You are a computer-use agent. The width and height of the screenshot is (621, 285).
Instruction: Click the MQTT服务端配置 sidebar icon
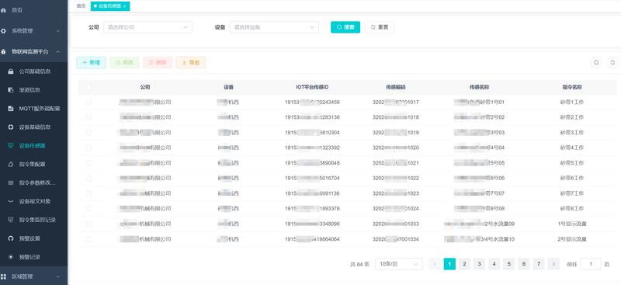tap(11, 109)
